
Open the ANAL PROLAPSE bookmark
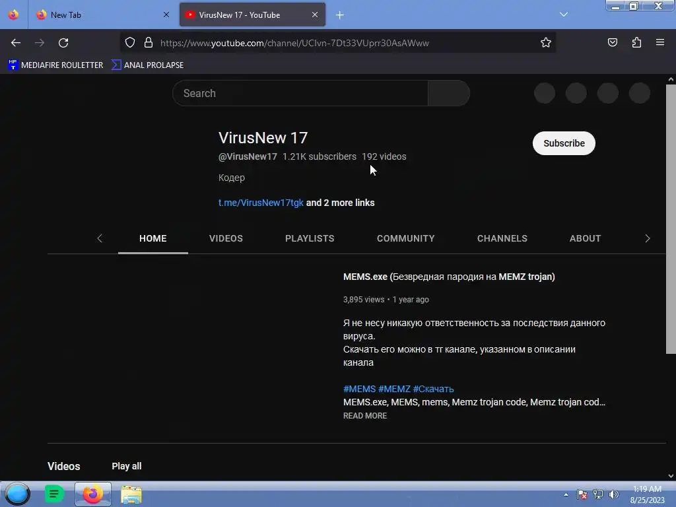point(147,65)
